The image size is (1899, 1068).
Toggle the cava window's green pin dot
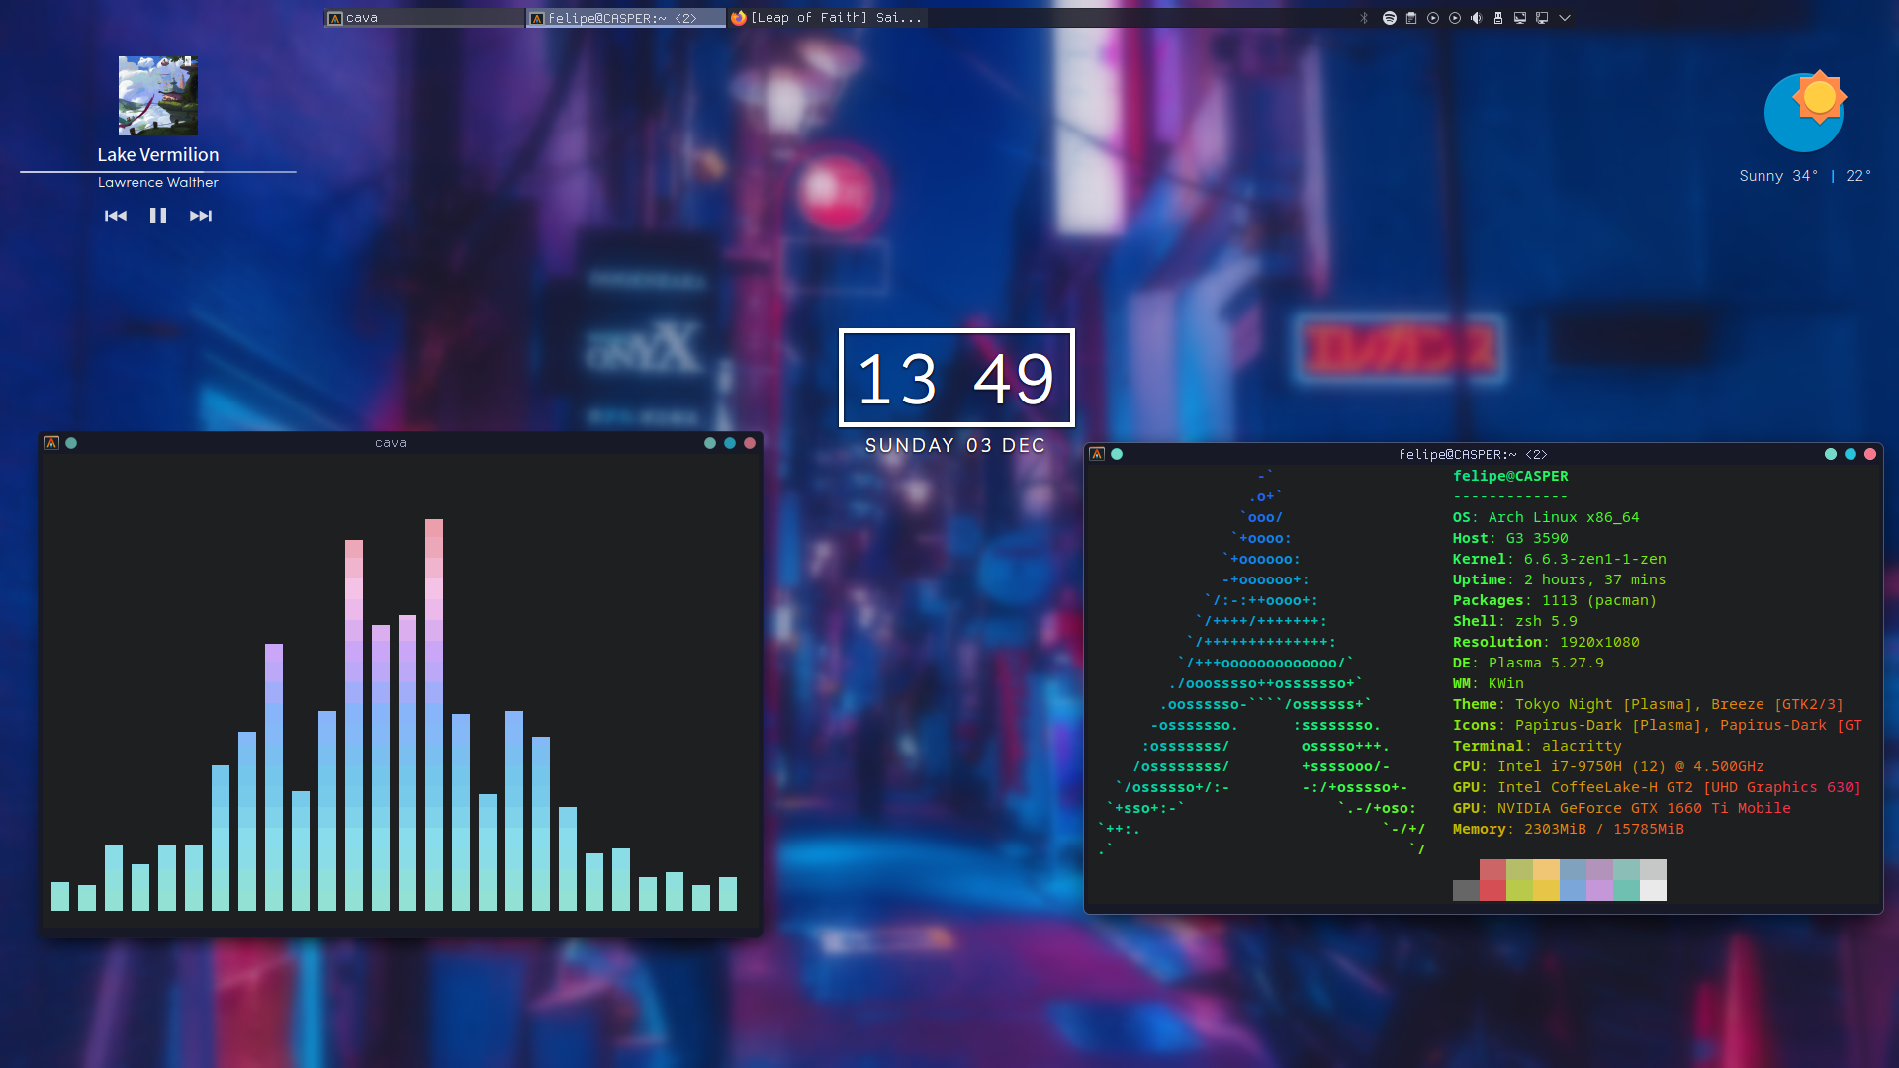pyautogui.click(x=71, y=443)
